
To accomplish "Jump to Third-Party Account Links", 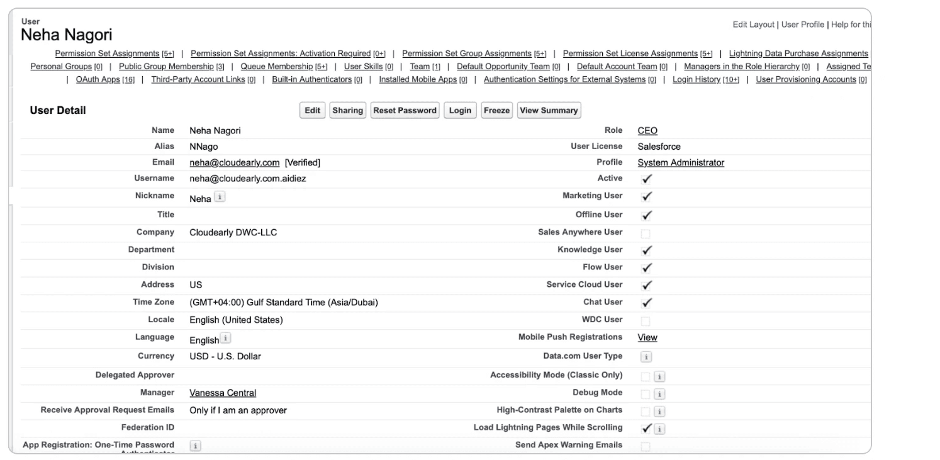I will pos(203,79).
